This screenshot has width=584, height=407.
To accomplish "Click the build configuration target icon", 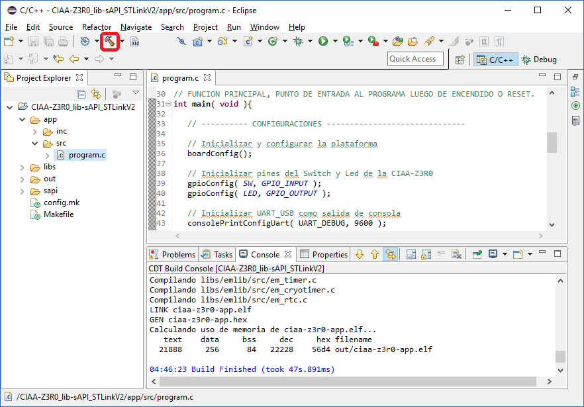I will click(x=85, y=41).
